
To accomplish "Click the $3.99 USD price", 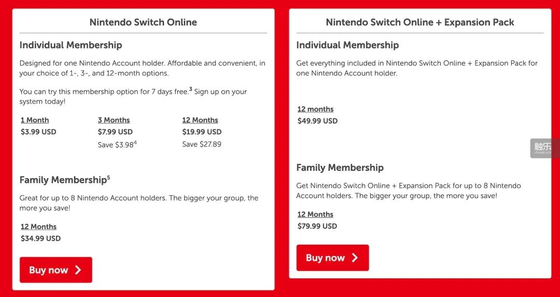I will (x=38, y=132).
